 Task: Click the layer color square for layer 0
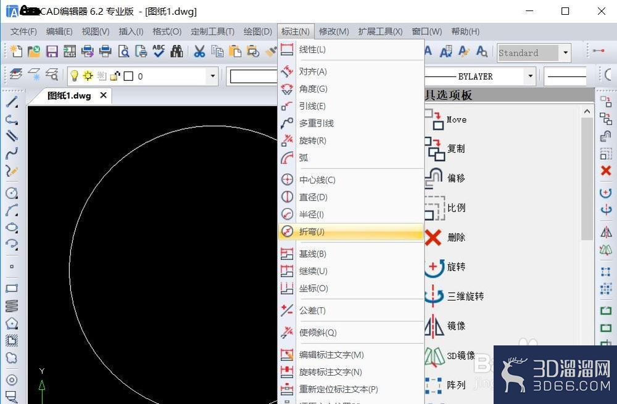tap(128, 76)
